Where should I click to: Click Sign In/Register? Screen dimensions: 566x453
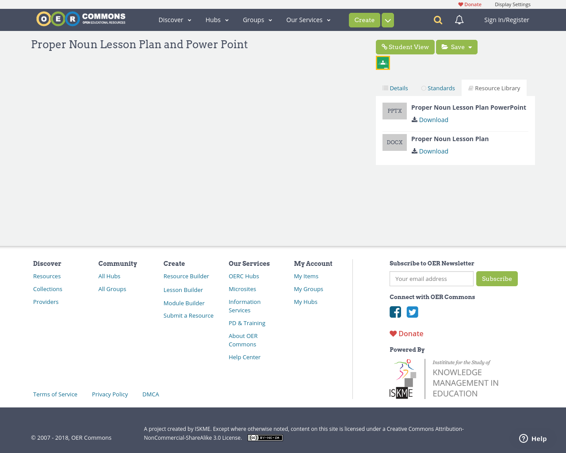pos(506,19)
